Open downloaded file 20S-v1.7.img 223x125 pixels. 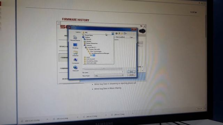pos(119,114)
